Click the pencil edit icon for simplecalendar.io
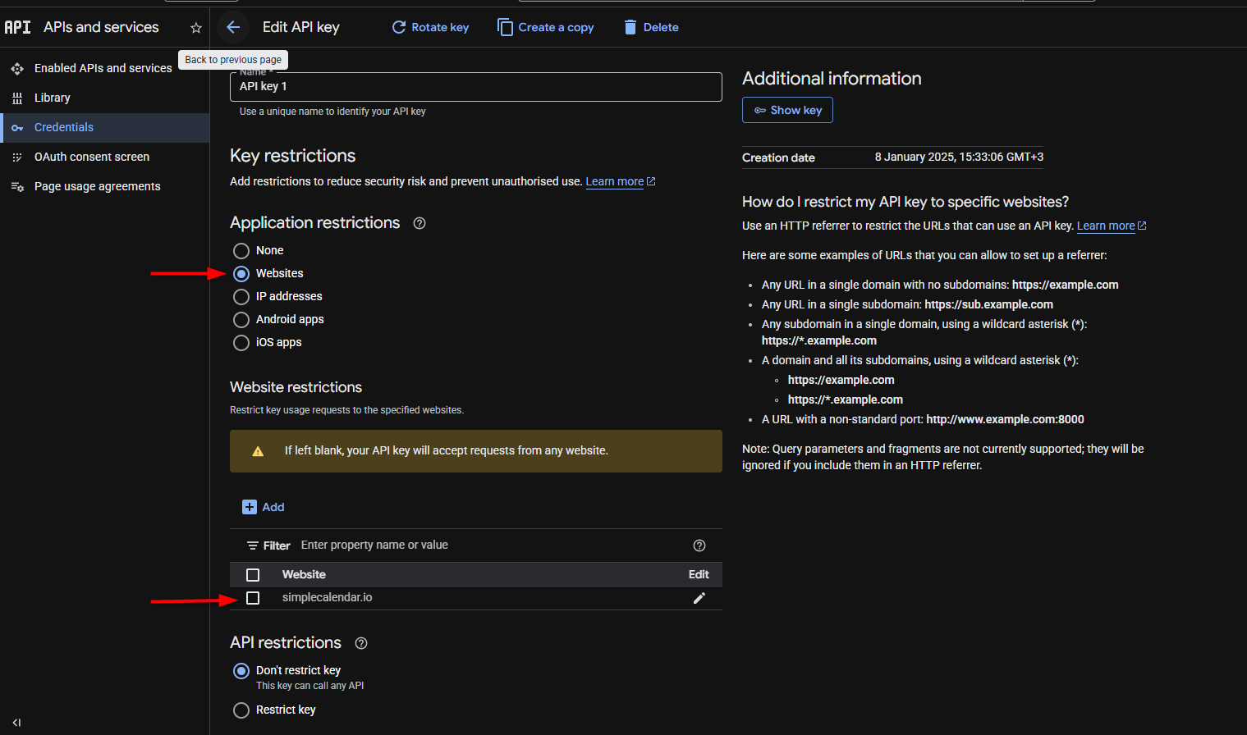The width and height of the screenshot is (1247, 735). pos(699,598)
